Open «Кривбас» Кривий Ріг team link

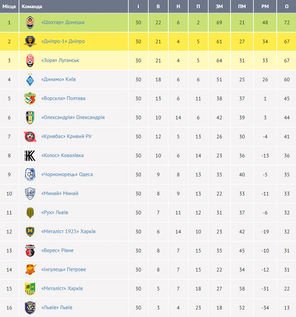[x=66, y=136]
